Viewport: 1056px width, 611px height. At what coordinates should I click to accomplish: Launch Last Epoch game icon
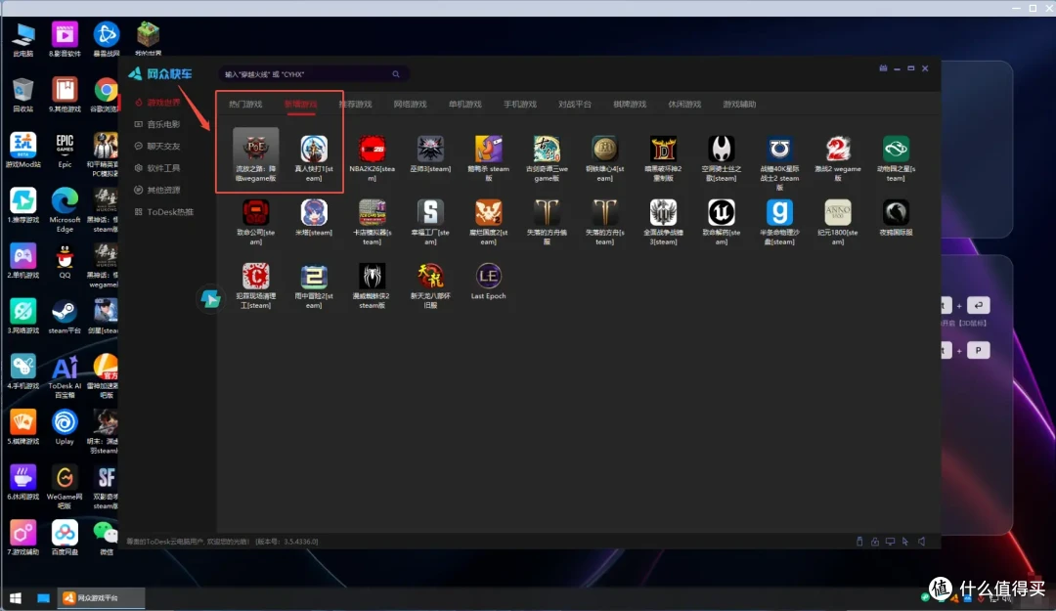click(x=488, y=276)
